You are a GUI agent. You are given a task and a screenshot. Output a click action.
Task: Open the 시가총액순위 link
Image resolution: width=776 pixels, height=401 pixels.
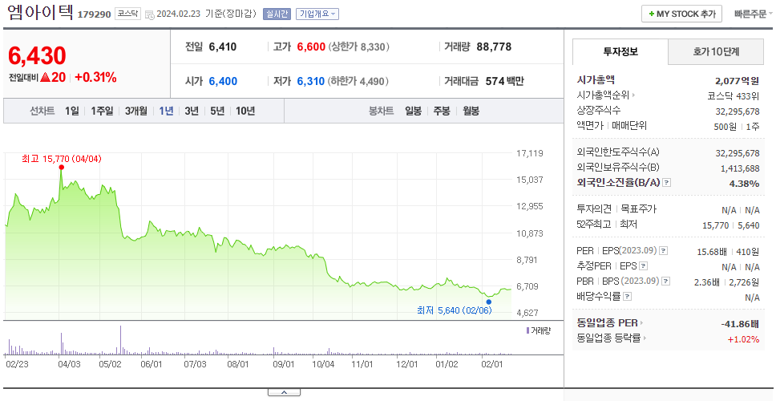click(606, 95)
